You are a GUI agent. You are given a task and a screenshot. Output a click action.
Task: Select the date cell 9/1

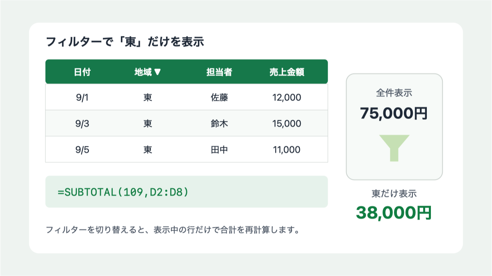tap(82, 98)
